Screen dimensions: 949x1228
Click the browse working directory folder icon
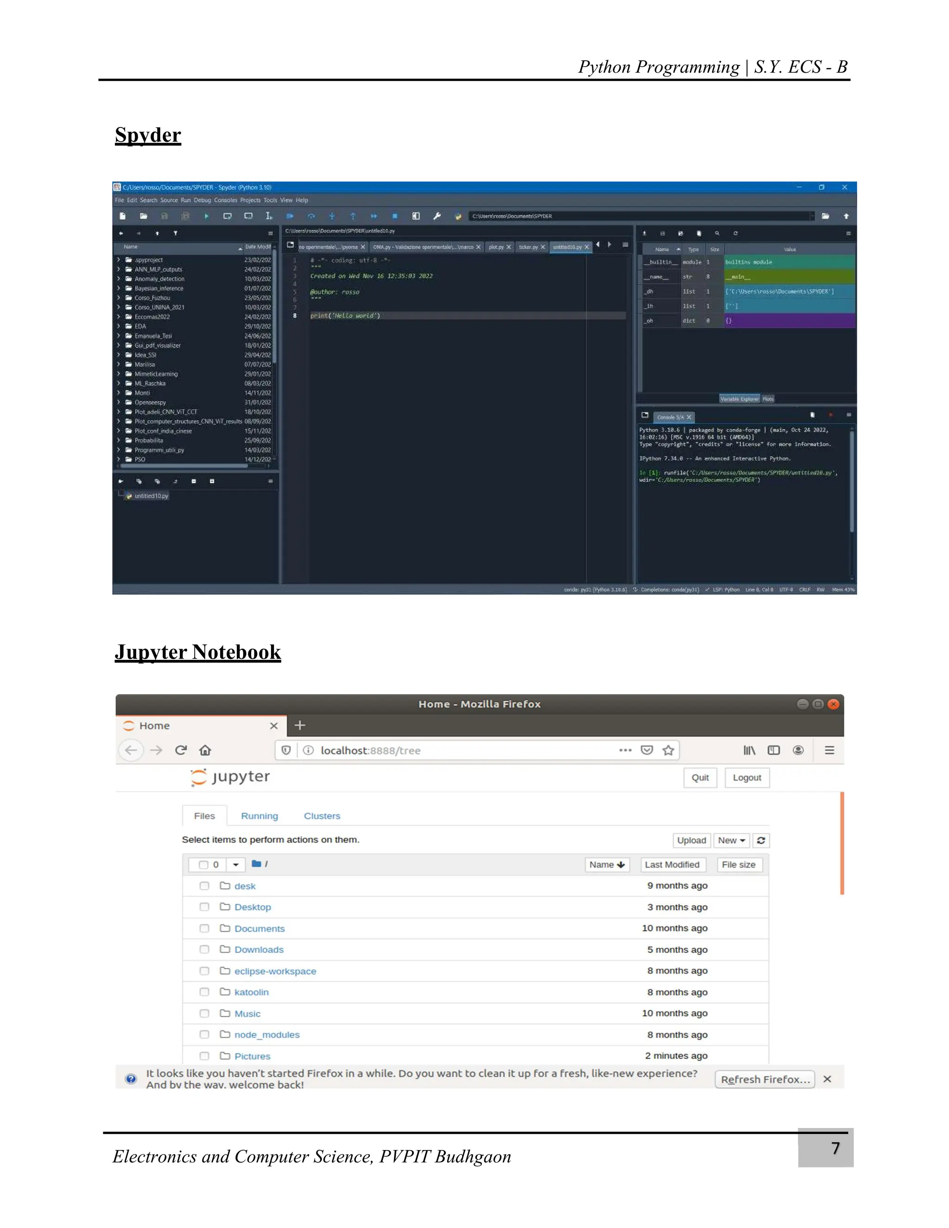coord(825,216)
